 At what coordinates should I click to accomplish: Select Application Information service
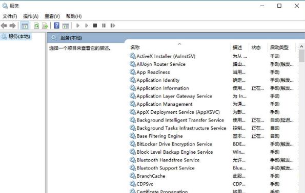162,88
